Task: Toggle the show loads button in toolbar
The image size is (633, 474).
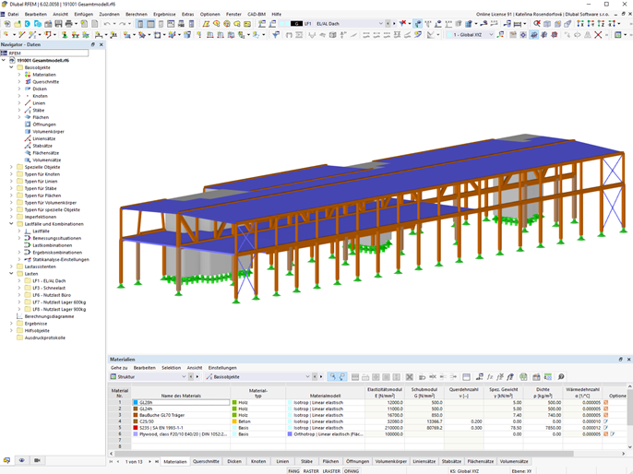Action: click(418, 24)
